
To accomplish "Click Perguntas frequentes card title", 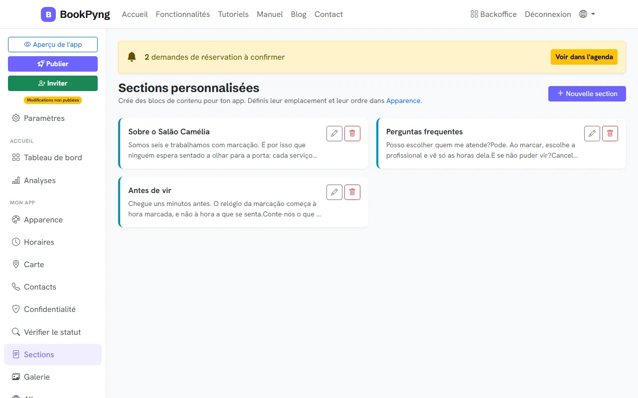I will 425,132.
